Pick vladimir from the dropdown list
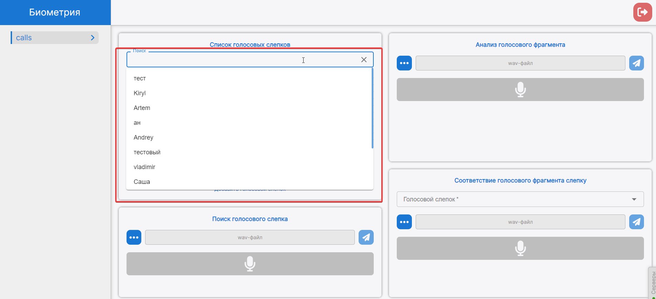 tap(144, 167)
